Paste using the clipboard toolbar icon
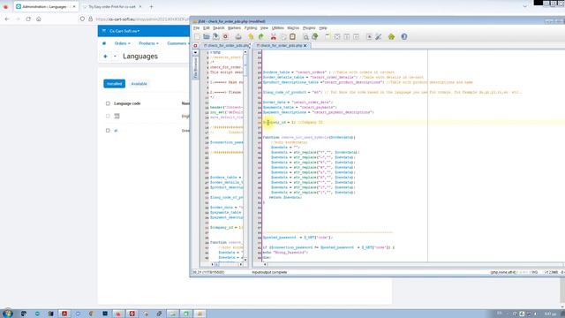Viewport: 565px width, 318px height. click(x=292, y=37)
